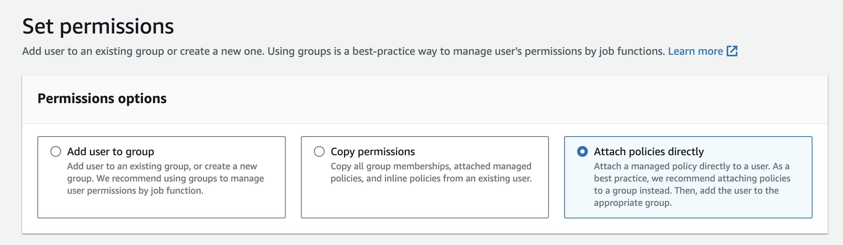
Task: Click the Learn more link
Action: pos(695,51)
